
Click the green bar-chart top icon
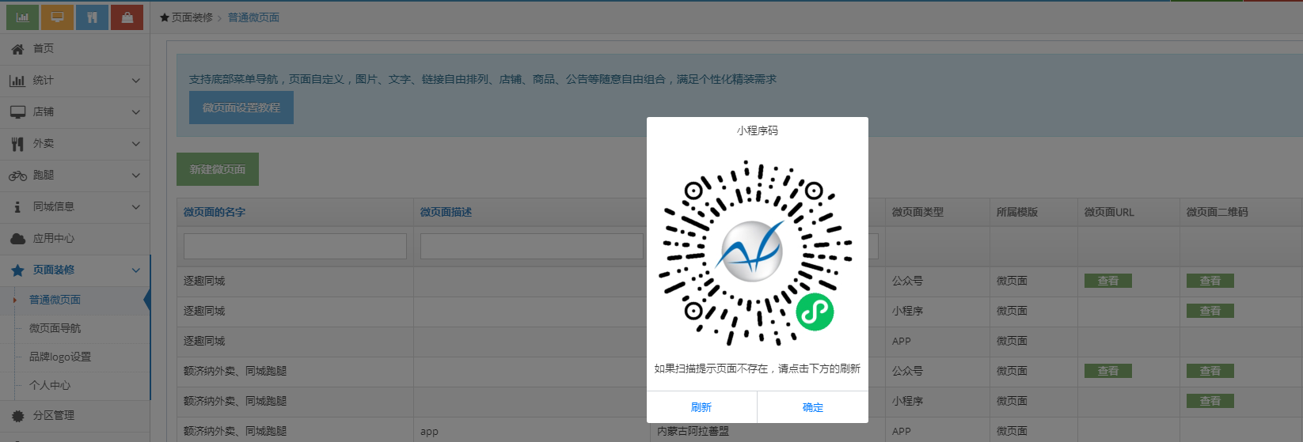click(22, 17)
